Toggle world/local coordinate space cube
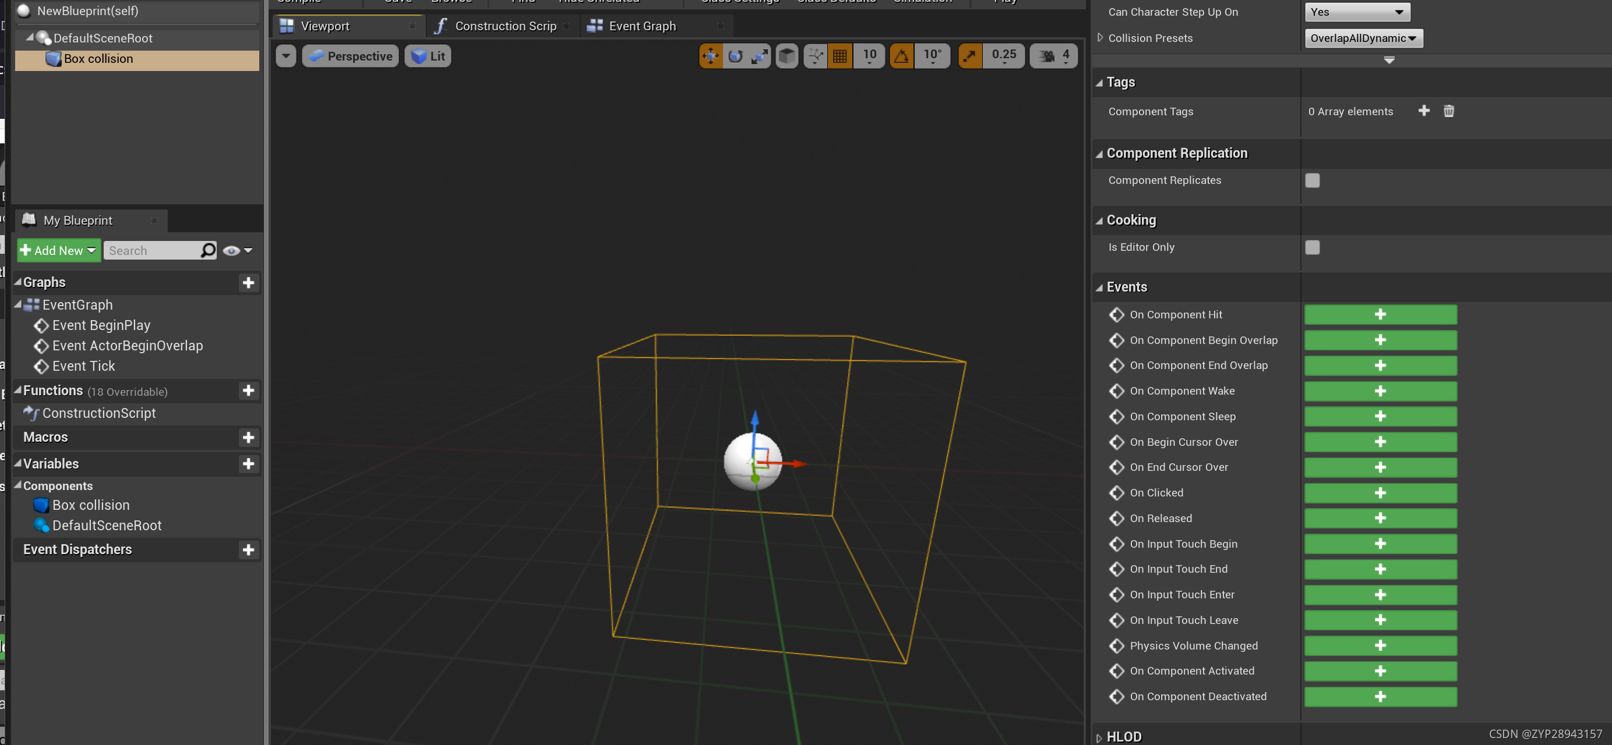This screenshot has width=1612, height=745. pos(786,56)
